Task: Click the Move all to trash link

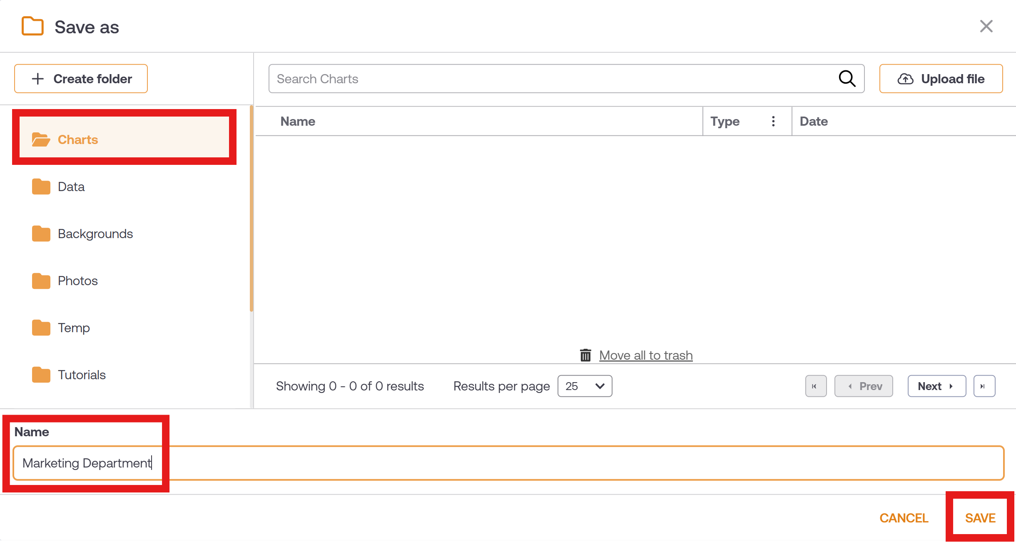Action: [x=646, y=355]
